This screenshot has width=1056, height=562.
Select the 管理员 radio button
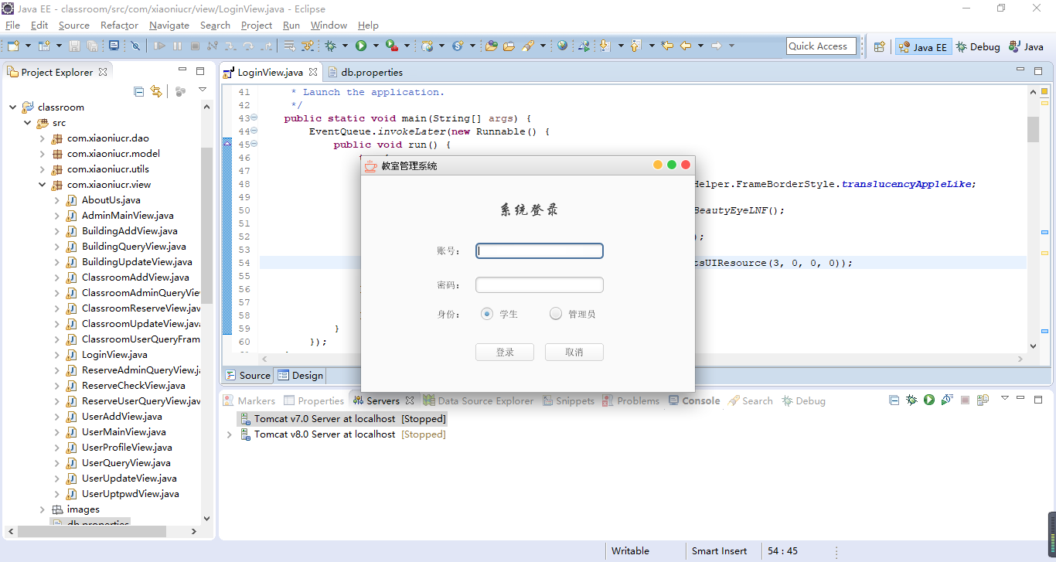click(x=556, y=314)
